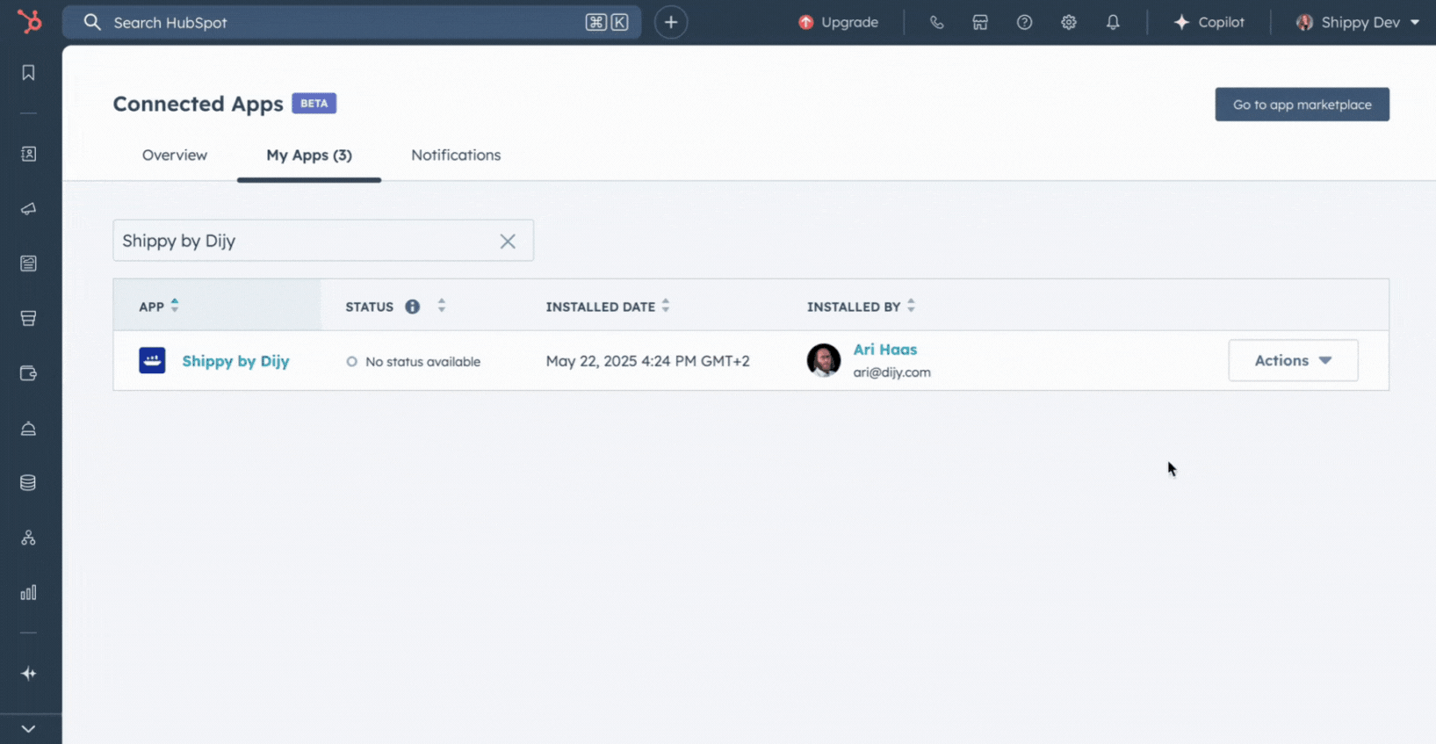
Task: Click the Shippy by Dijy app icon
Action: pos(152,360)
